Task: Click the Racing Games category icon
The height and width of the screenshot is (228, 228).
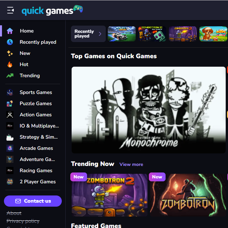Action: pyautogui.click(x=10, y=171)
